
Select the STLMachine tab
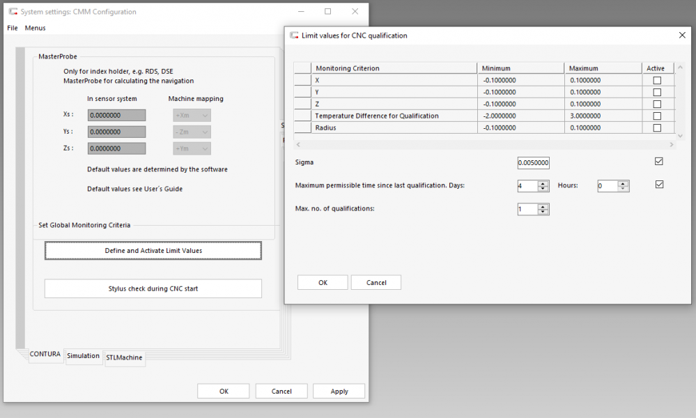(x=124, y=357)
